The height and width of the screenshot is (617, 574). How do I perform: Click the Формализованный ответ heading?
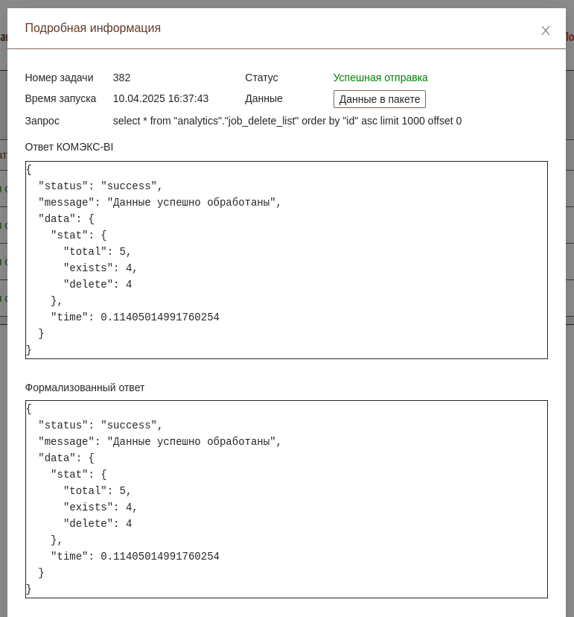tap(84, 387)
